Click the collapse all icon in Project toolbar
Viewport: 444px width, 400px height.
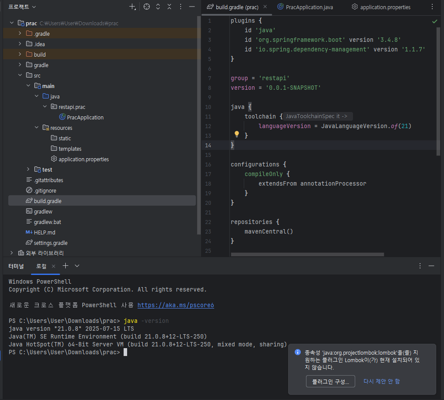(169, 7)
